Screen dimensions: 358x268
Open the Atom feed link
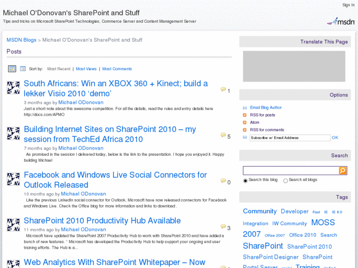click(x=255, y=122)
